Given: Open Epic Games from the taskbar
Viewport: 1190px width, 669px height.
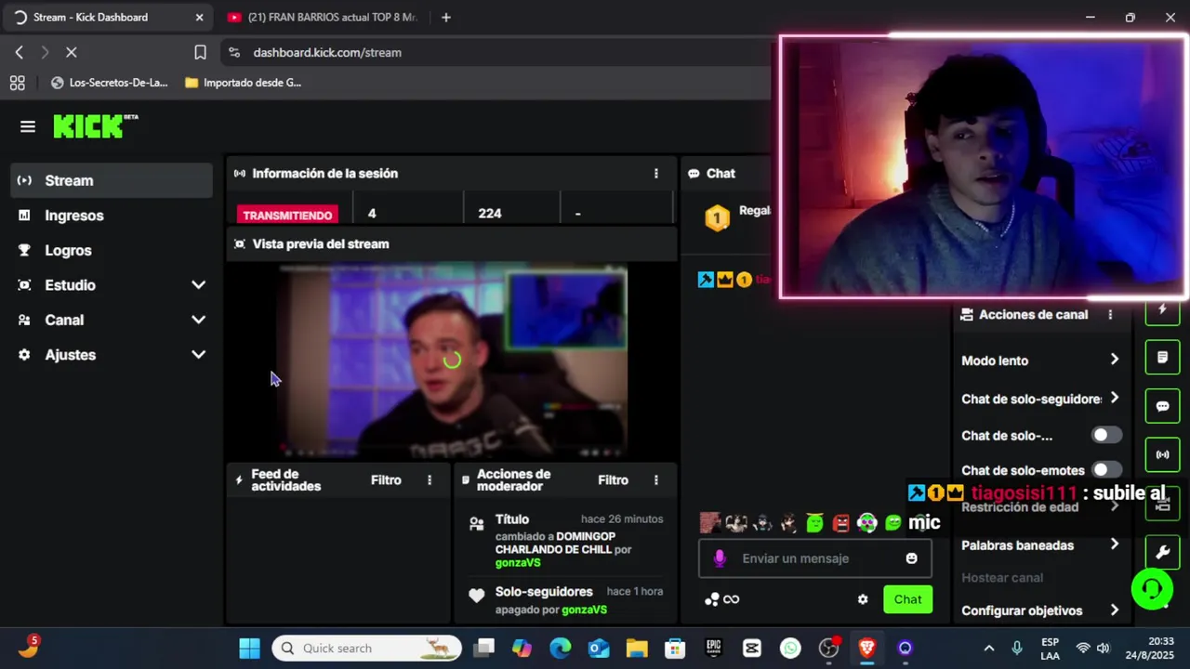Looking at the screenshot, I should (x=713, y=649).
